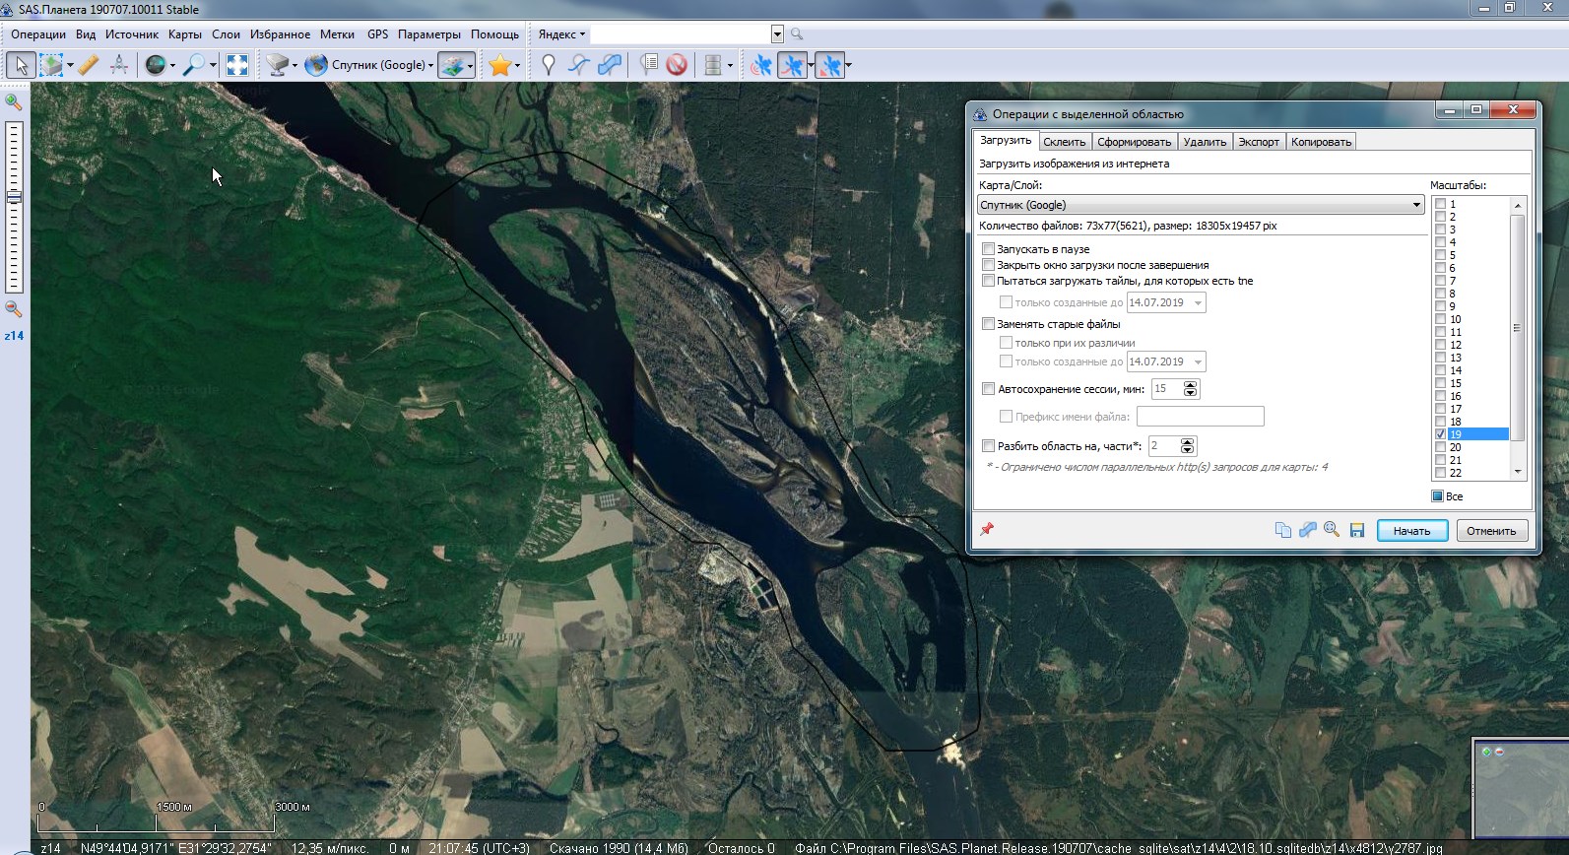Check 'Заменять старые файлы' option

tap(989, 324)
